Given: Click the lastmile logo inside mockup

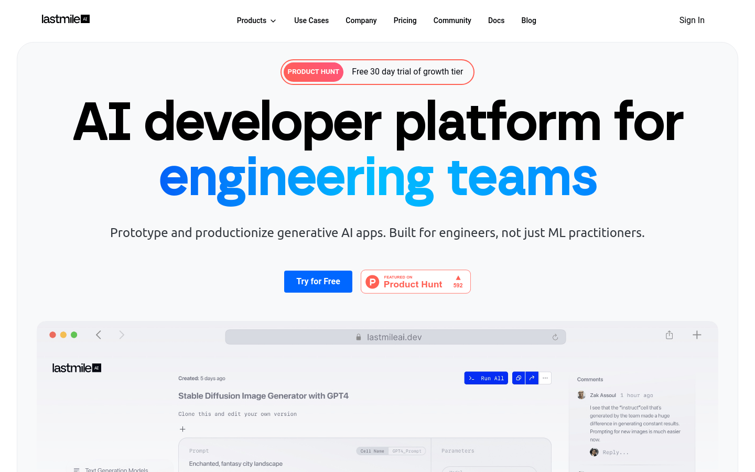Looking at the screenshot, I should point(77,368).
